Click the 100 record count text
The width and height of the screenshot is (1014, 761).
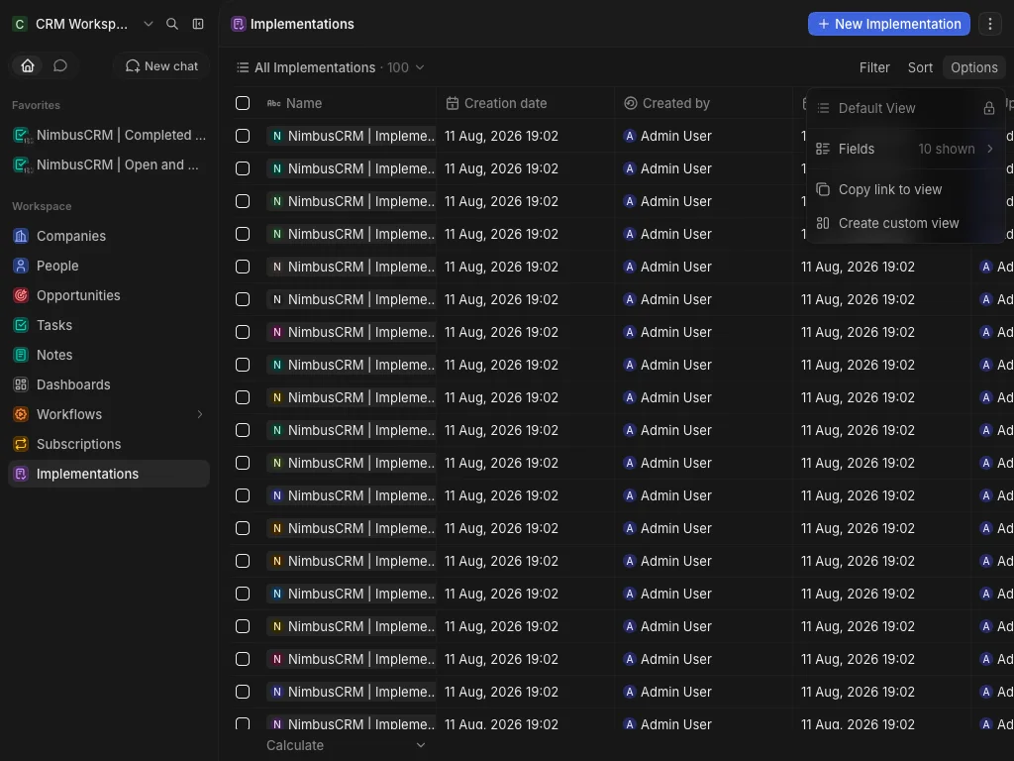pyautogui.click(x=398, y=67)
